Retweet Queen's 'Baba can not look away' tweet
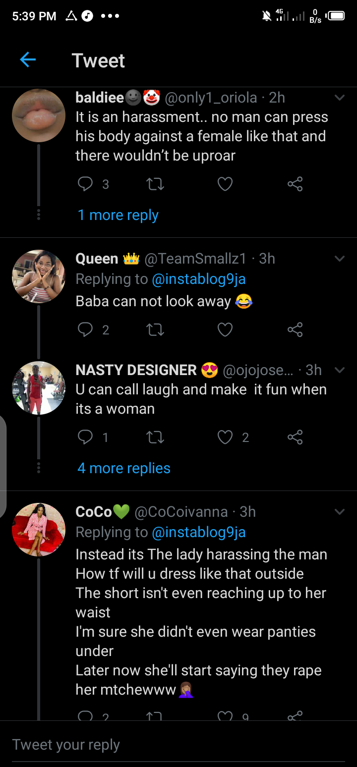Viewport: 357px width, 767px height. coord(155,329)
